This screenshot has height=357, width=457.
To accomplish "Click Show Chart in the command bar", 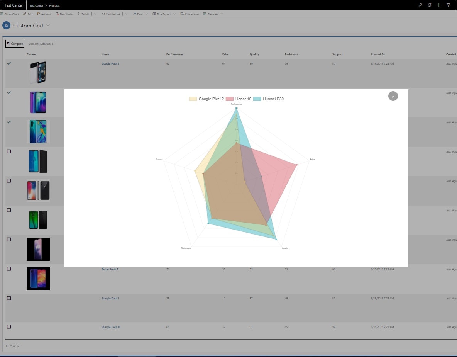I will pyautogui.click(x=10, y=14).
